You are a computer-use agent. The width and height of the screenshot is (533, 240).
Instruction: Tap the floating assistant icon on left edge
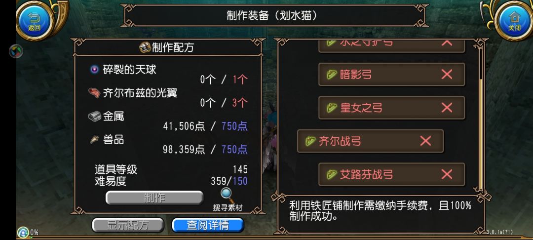16,51
